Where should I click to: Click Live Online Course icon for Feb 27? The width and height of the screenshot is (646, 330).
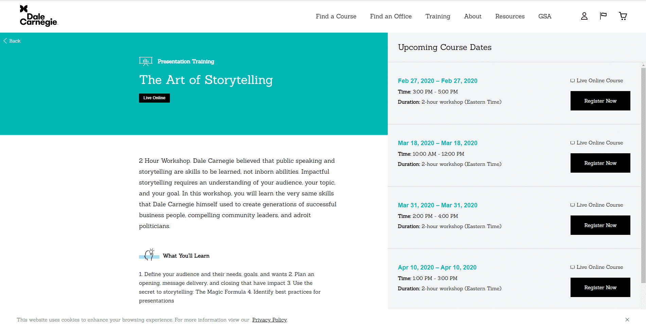[x=573, y=81]
